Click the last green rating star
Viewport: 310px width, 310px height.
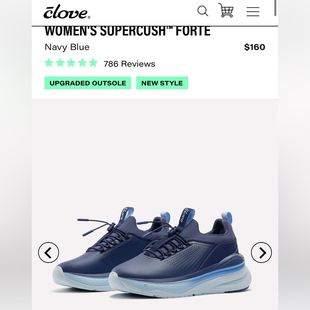93,63
